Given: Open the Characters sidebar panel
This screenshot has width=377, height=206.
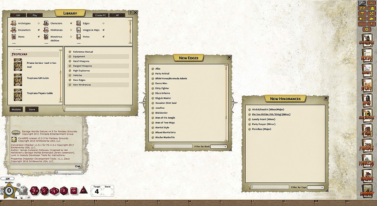Looking at the screenshot, I should click(x=367, y=41).
